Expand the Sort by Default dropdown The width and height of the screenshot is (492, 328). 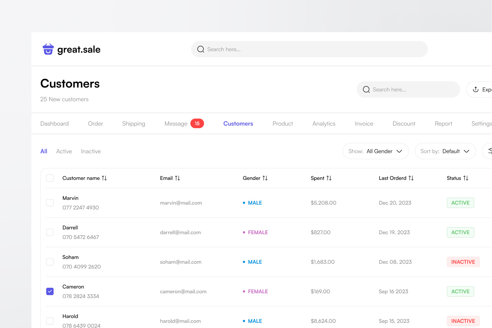coord(445,151)
